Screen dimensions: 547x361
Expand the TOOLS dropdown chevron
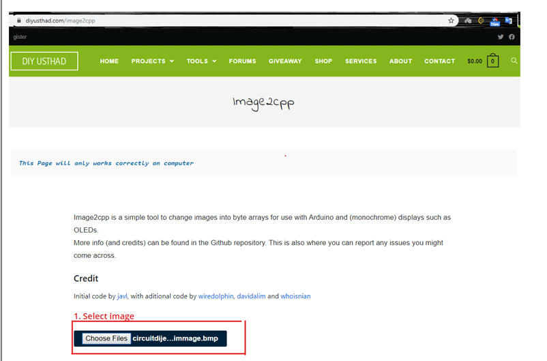214,61
